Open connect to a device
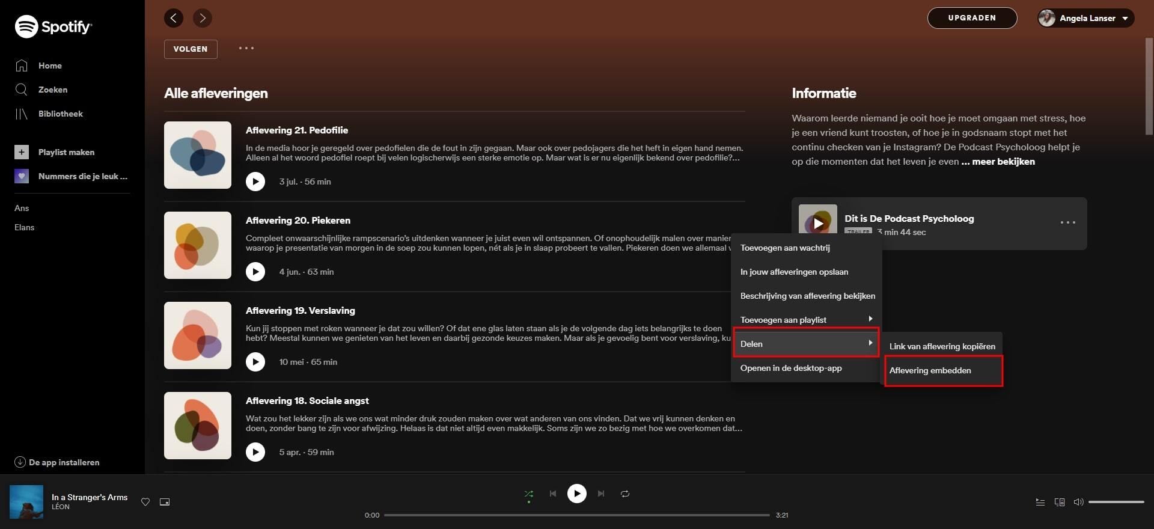The height and width of the screenshot is (529, 1154). (x=1060, y=502)
